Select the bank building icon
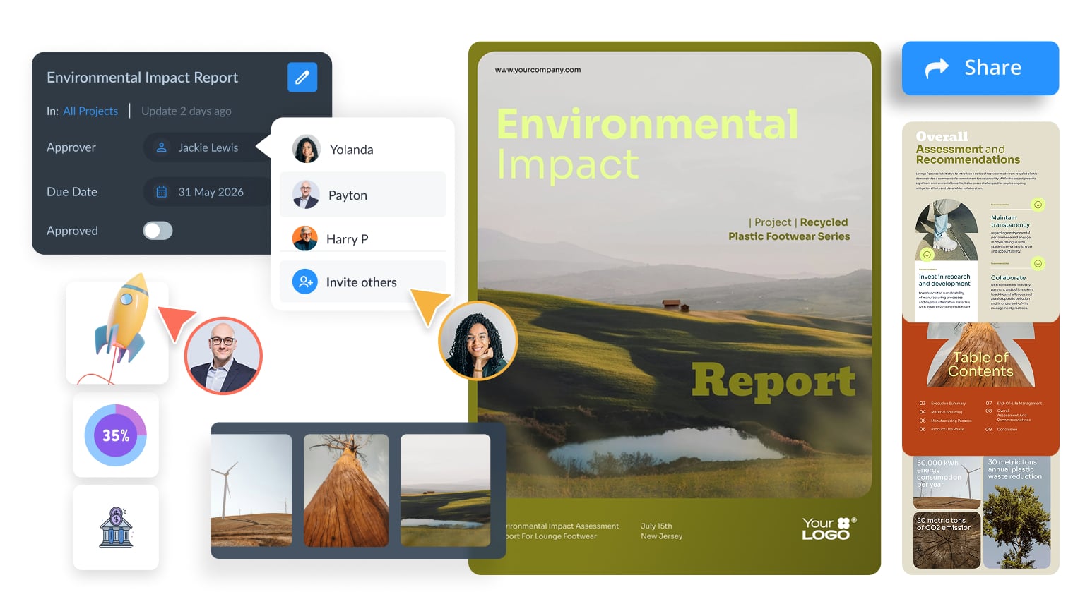Viewport: 1085px width, 616px height. tap(116, 527)
